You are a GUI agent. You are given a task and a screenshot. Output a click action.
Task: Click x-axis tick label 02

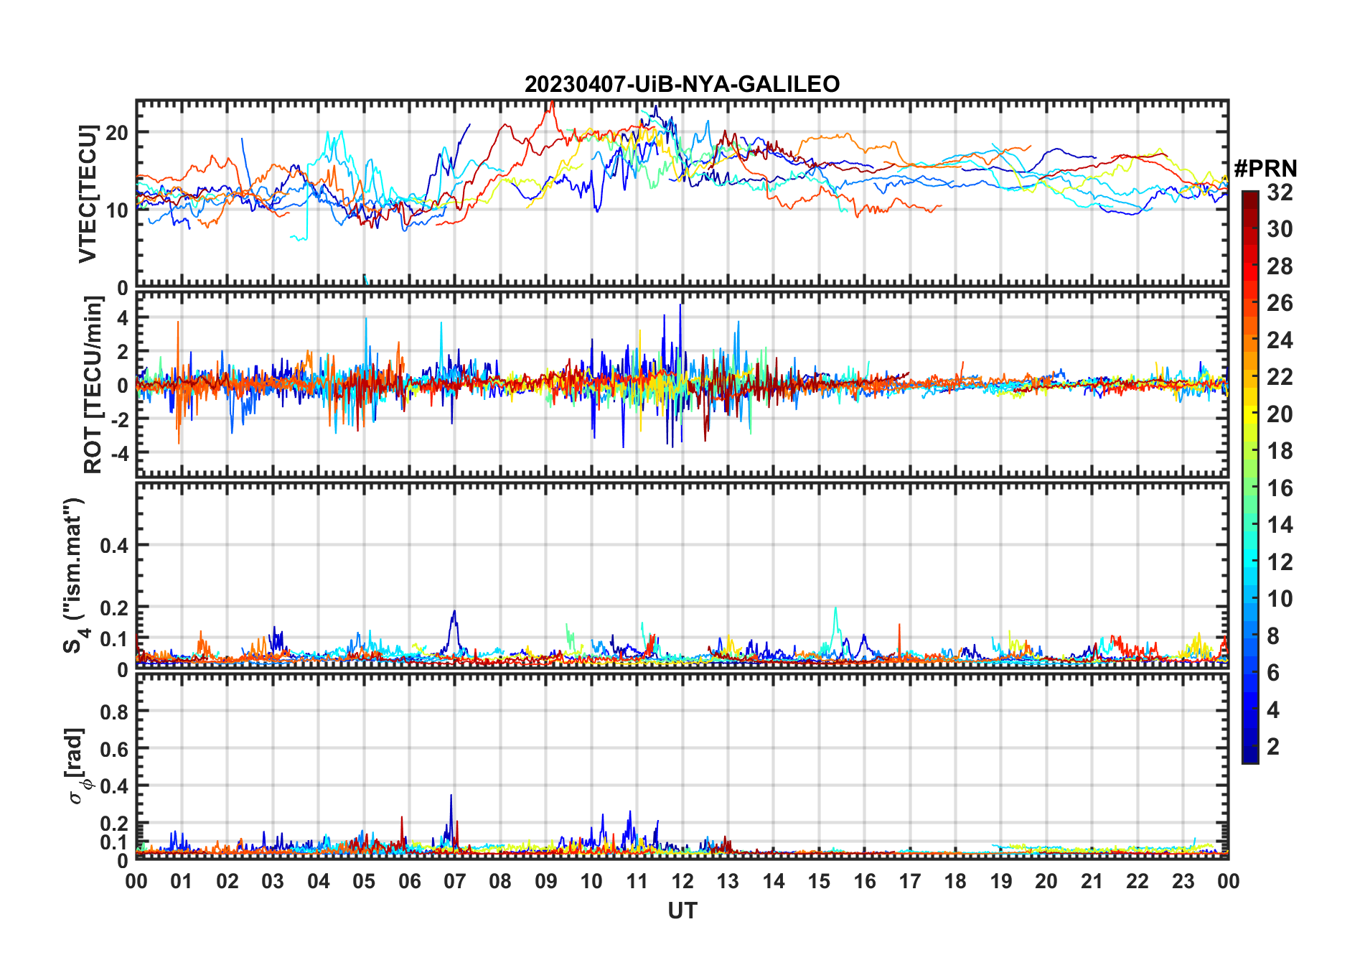[x=227, y=881]
